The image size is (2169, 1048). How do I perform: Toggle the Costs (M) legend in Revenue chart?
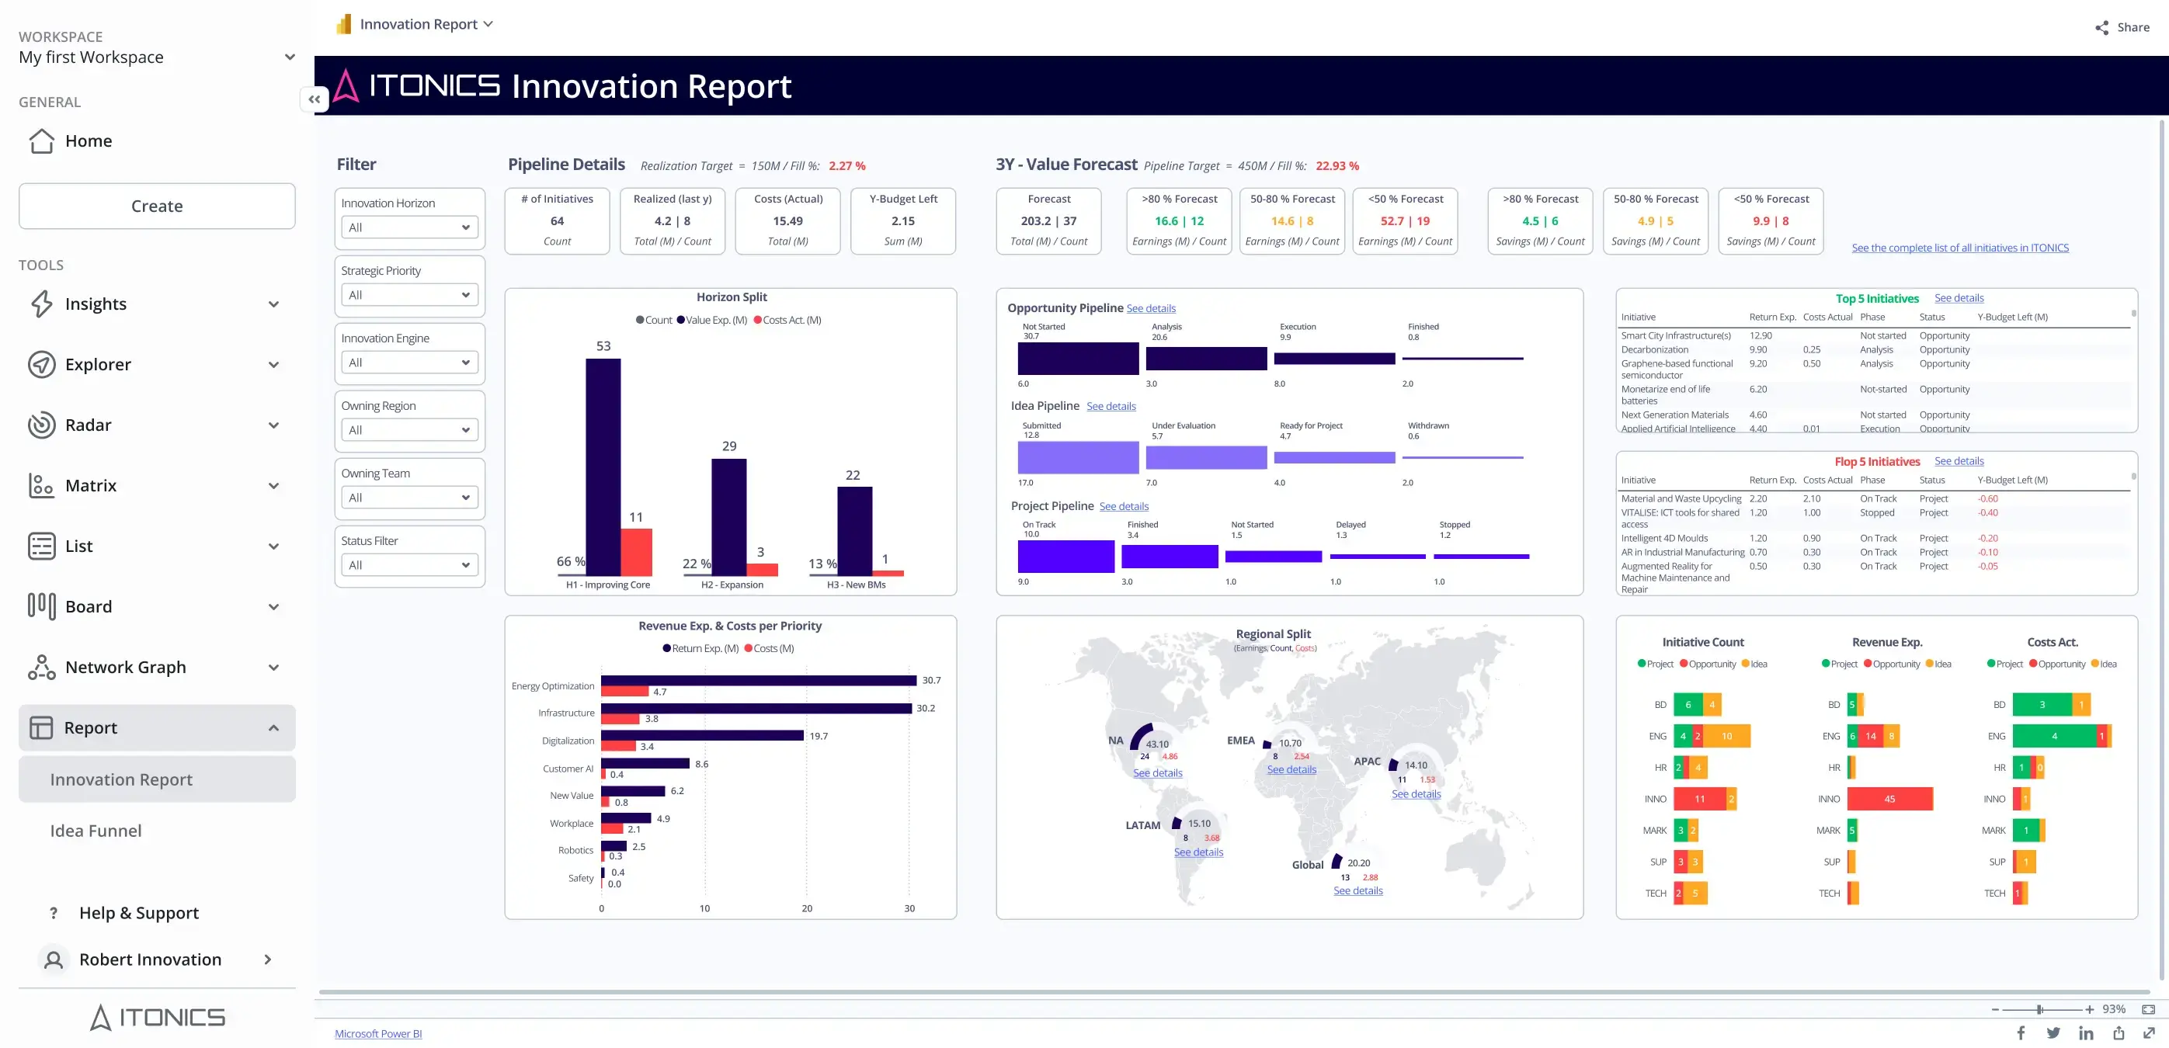770,648
